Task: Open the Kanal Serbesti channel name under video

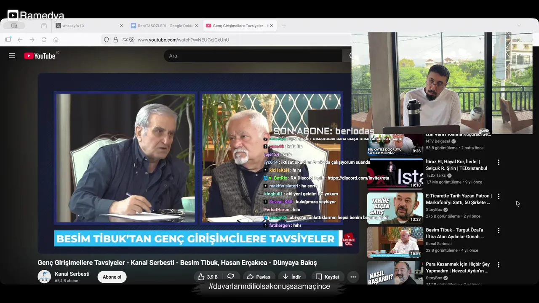Action: (x=72, y=274)
